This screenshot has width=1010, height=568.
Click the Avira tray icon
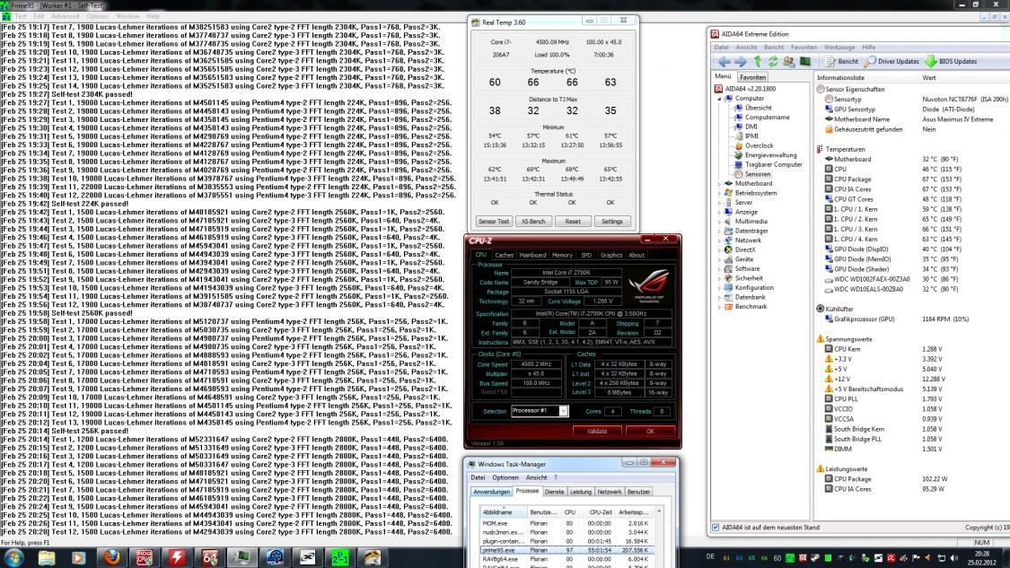click(x=891, y=558)
